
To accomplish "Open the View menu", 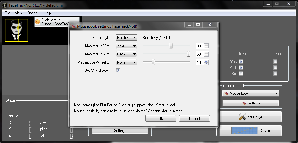I will click(x=19, y=13).
